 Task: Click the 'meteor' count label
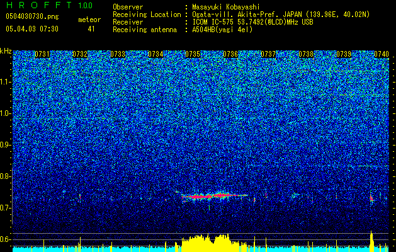coord(89,20)
